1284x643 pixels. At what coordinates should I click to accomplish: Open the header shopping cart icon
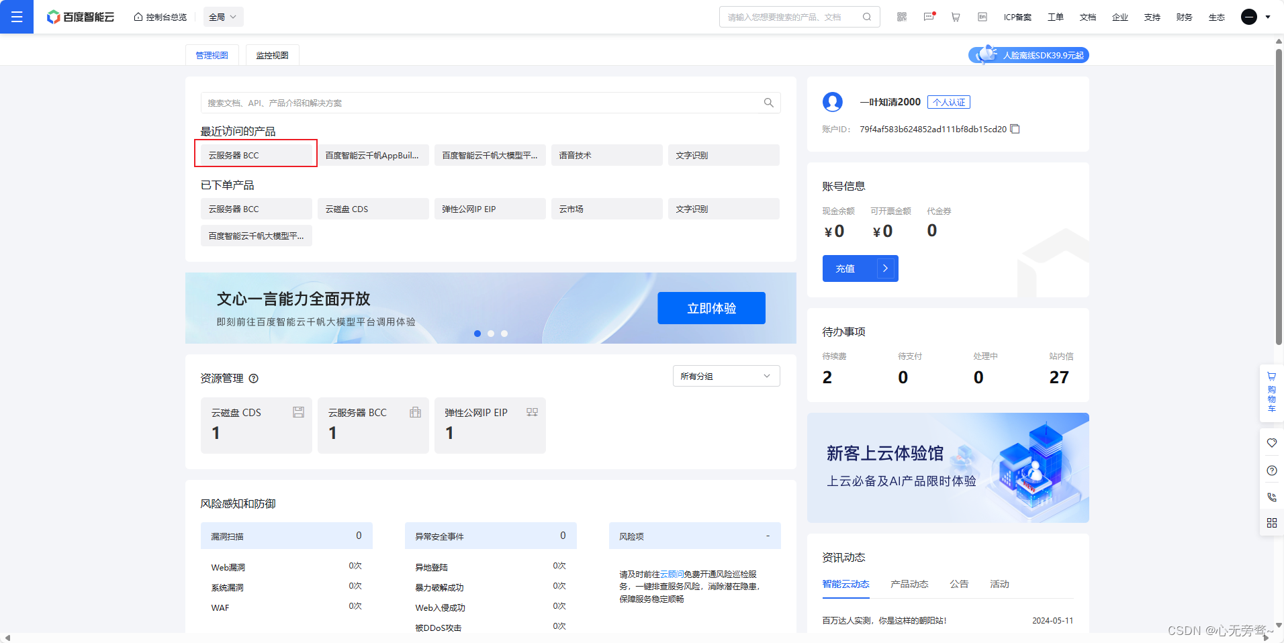coord(956,17)
